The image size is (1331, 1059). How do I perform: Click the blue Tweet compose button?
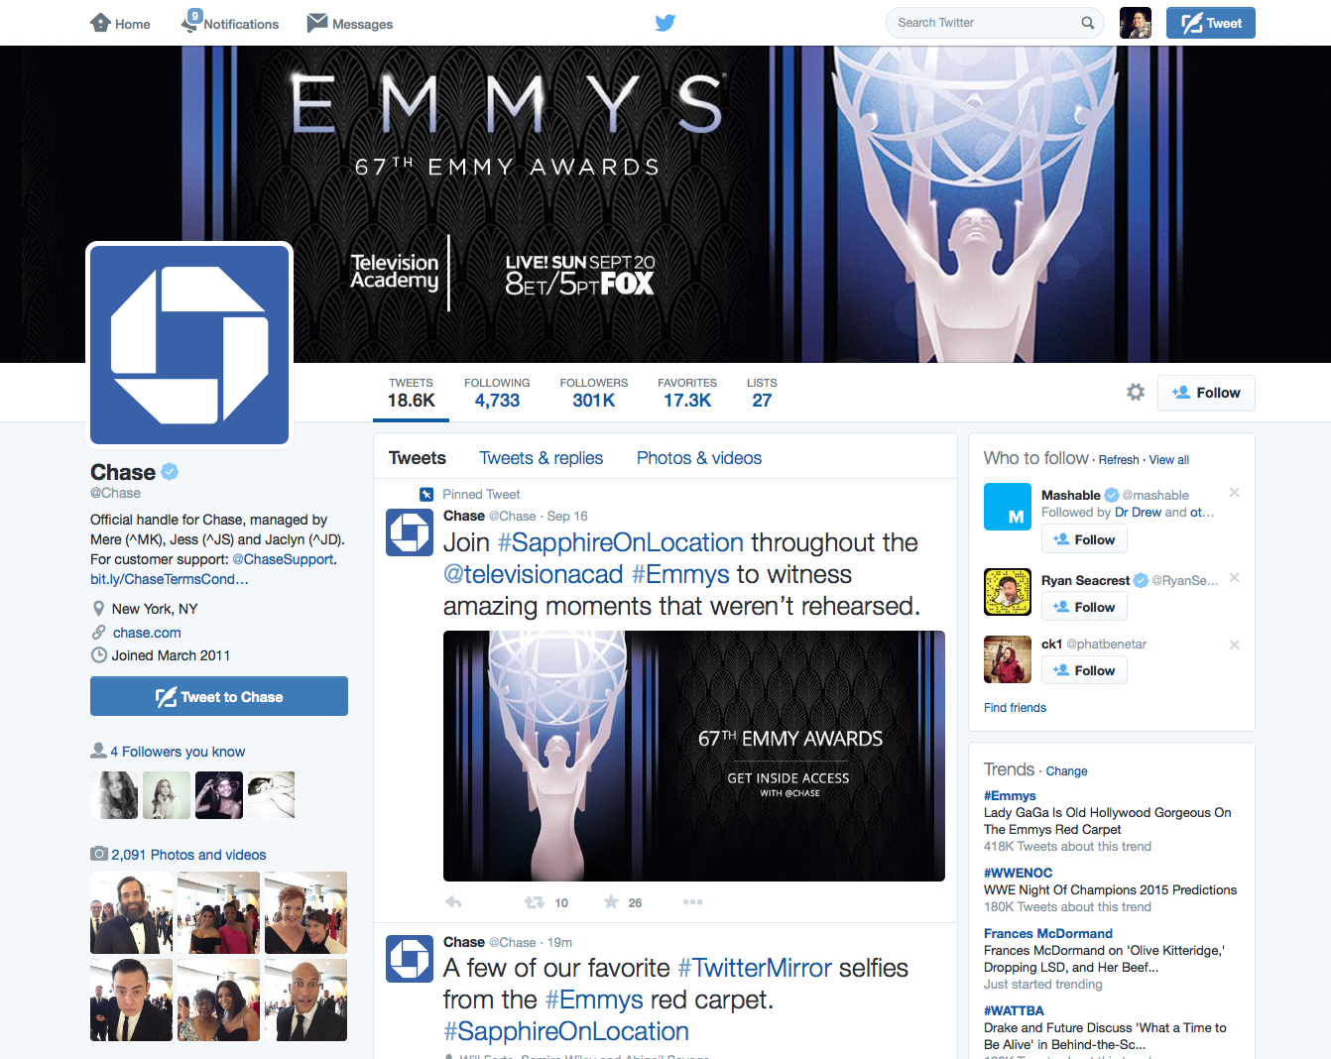click(x=1211, y=23)
